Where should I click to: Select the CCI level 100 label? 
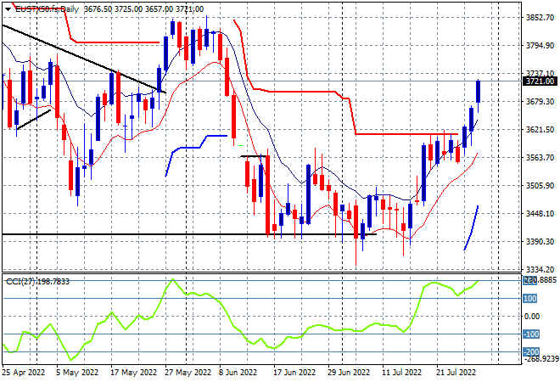tap(530, 298)
